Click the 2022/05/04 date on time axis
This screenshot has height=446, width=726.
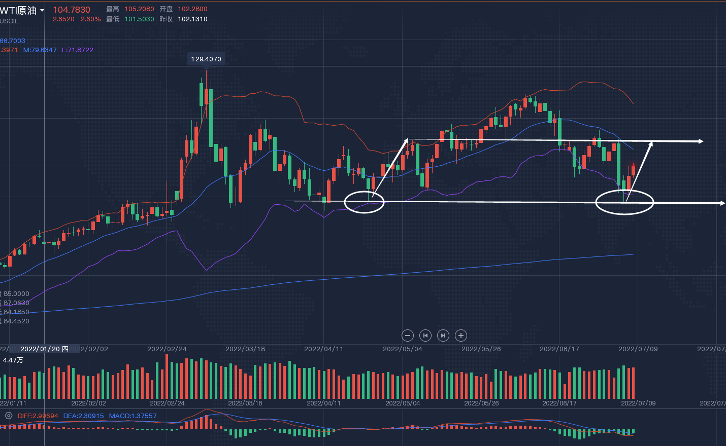pyautogui.click(x=402, y=349)
